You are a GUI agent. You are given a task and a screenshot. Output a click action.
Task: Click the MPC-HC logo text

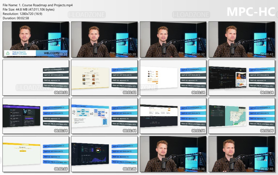[251, 12]
